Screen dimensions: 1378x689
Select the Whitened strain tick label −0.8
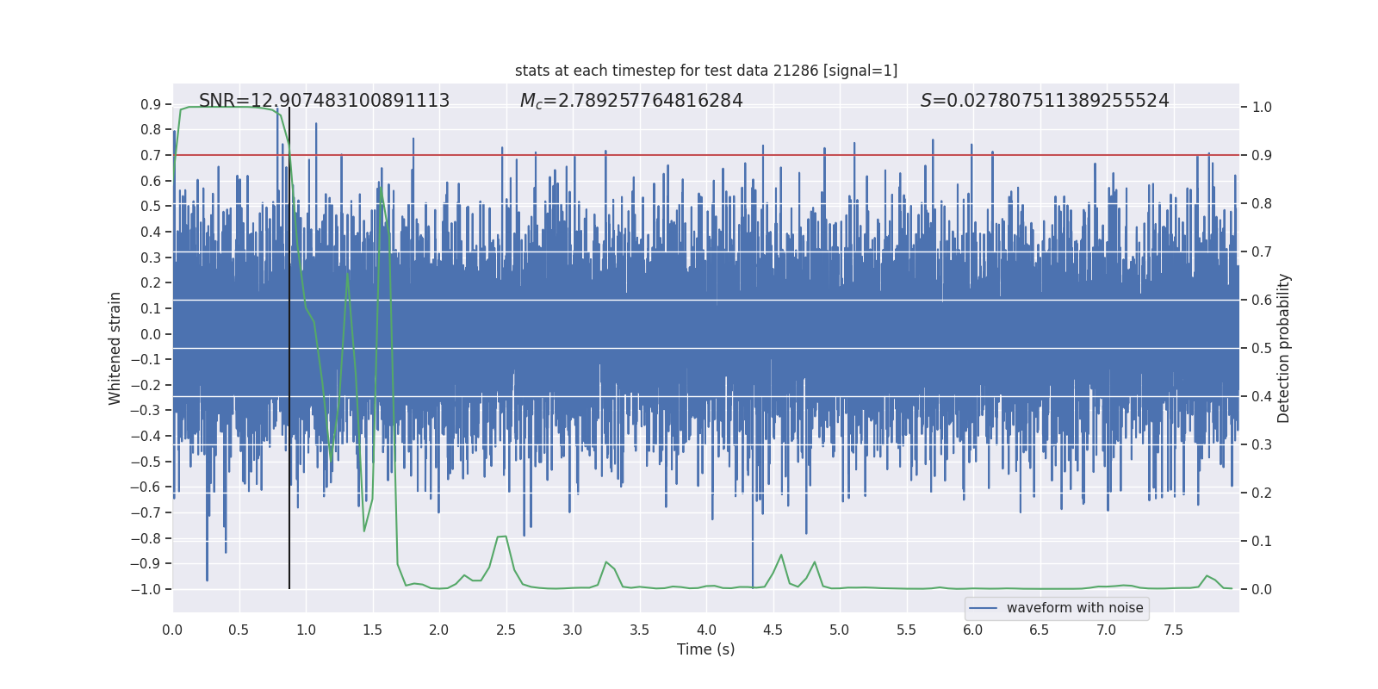pyautogui.click(x=146, y=538)
